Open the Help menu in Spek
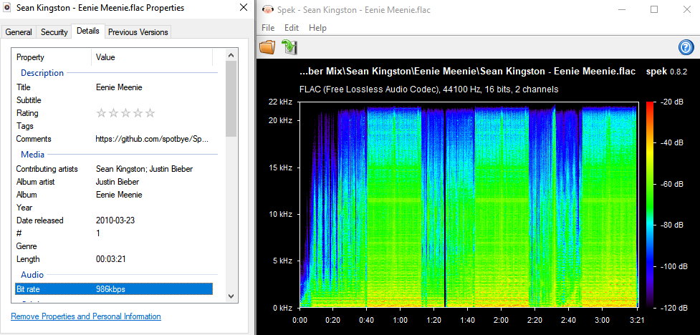The height and width of the screenshot is (335, 700). [x=317, y=28]
